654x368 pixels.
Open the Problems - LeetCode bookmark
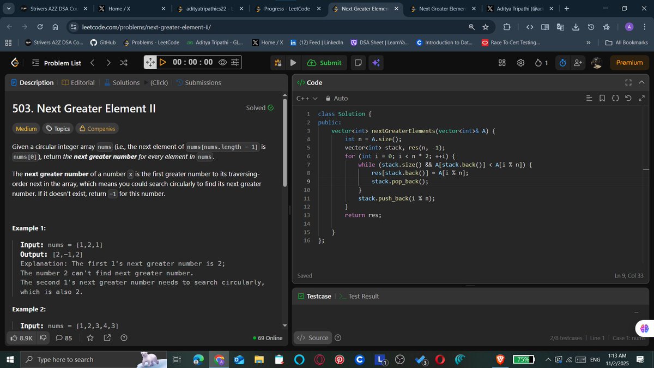(x=151, y=43)
